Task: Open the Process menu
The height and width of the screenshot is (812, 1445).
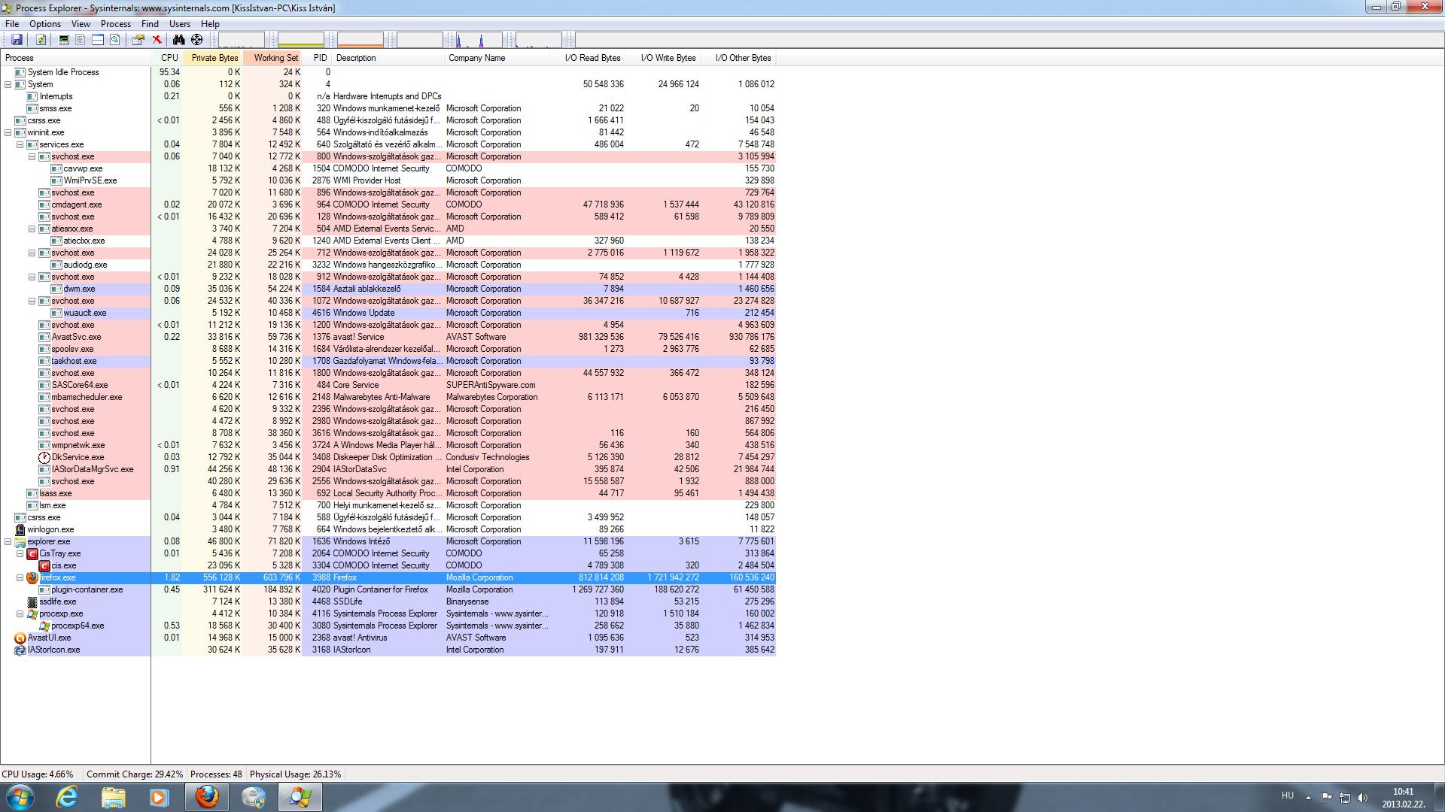Action: (116, 24)
